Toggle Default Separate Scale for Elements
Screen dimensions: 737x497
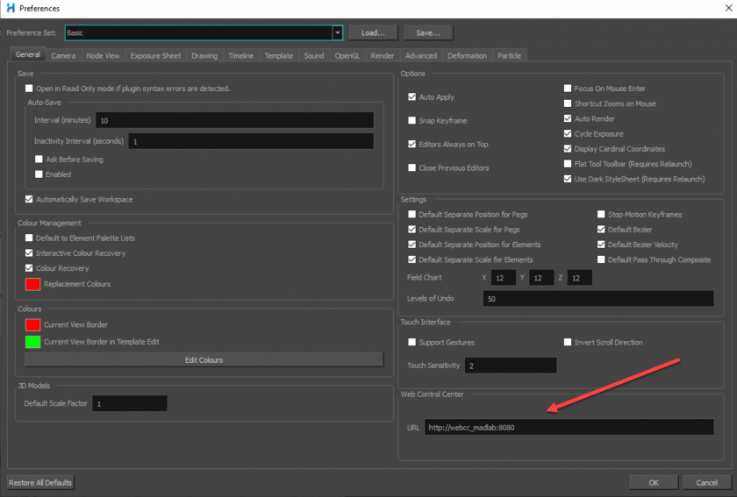[x=412, y=259]
